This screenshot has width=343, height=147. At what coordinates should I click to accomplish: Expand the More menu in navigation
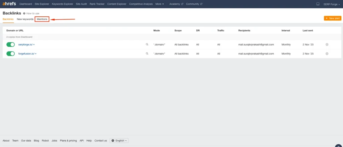point(160,4)
